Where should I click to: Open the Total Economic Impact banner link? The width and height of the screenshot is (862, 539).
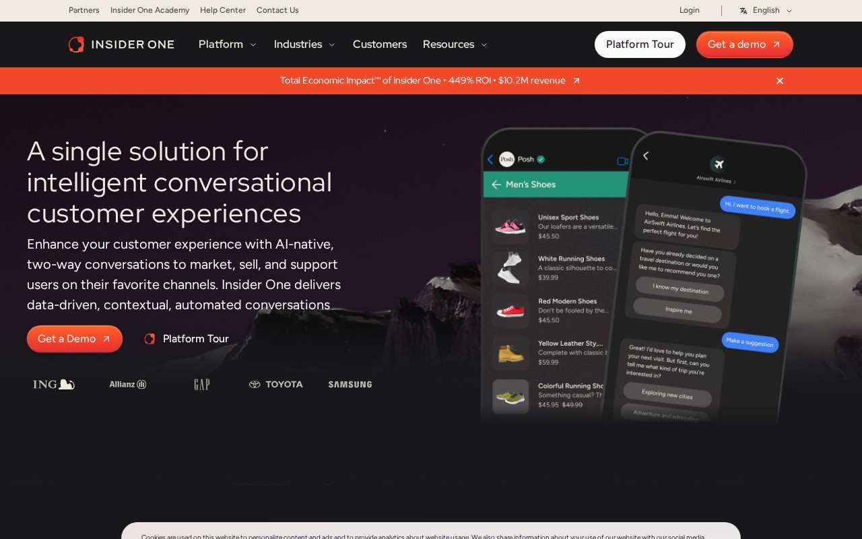[x=430, y=81]
